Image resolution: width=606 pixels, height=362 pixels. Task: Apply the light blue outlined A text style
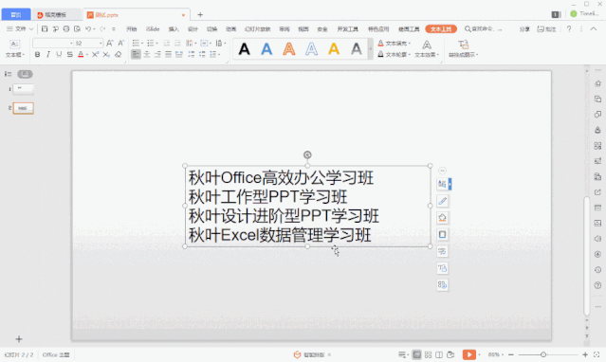(x=311, y=49)
